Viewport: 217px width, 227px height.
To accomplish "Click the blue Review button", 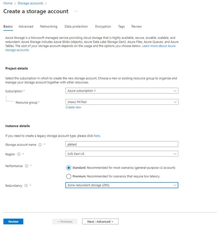I will click(x=13, y=221).
